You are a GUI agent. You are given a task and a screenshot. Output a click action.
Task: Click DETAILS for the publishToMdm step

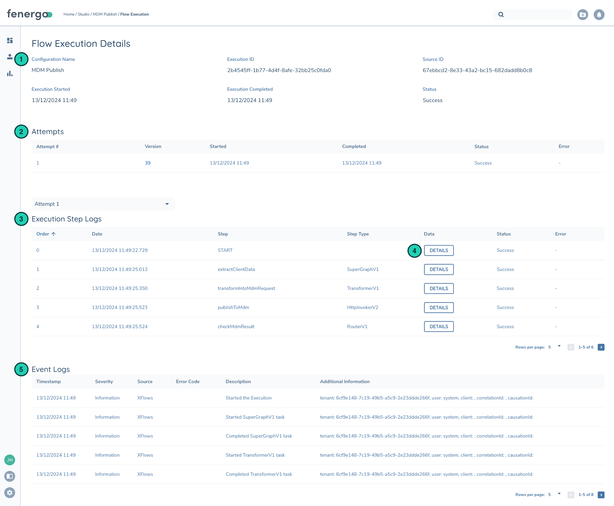pos(439,307)
